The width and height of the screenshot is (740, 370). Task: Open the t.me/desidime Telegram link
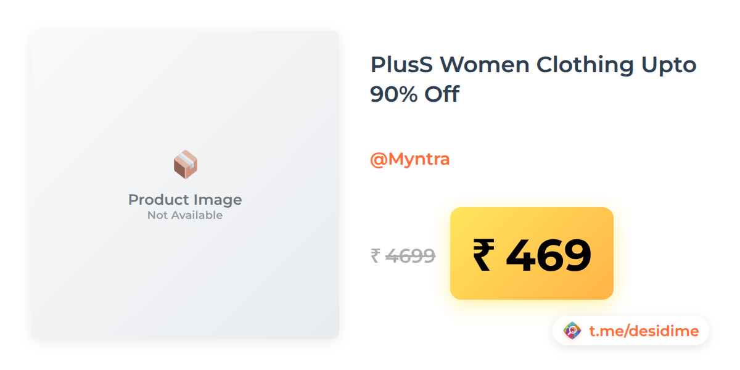[644, 331]
